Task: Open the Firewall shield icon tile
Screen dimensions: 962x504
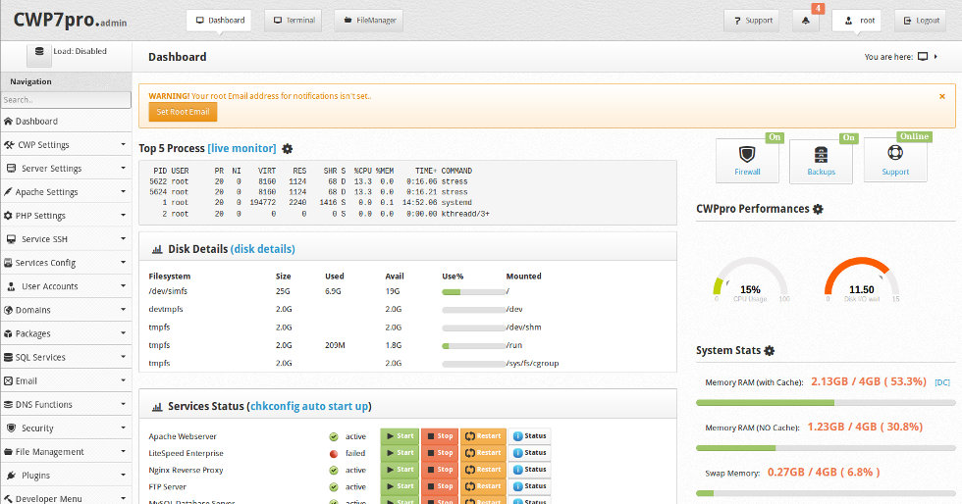Action: (750, 160)
